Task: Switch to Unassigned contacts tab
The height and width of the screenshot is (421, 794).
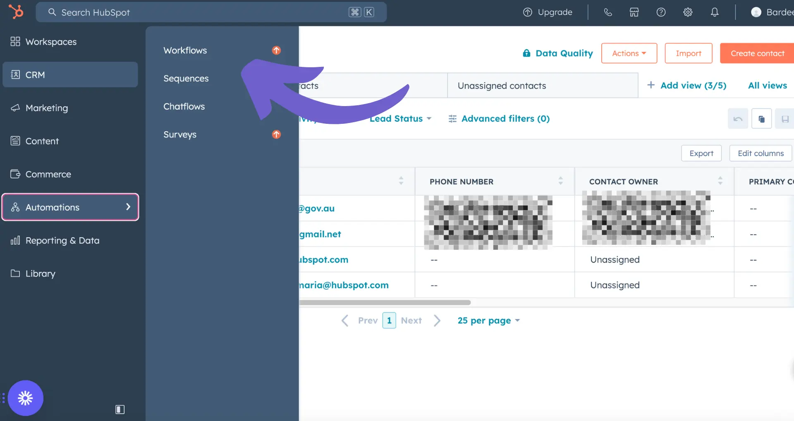Action: (543, 85)
